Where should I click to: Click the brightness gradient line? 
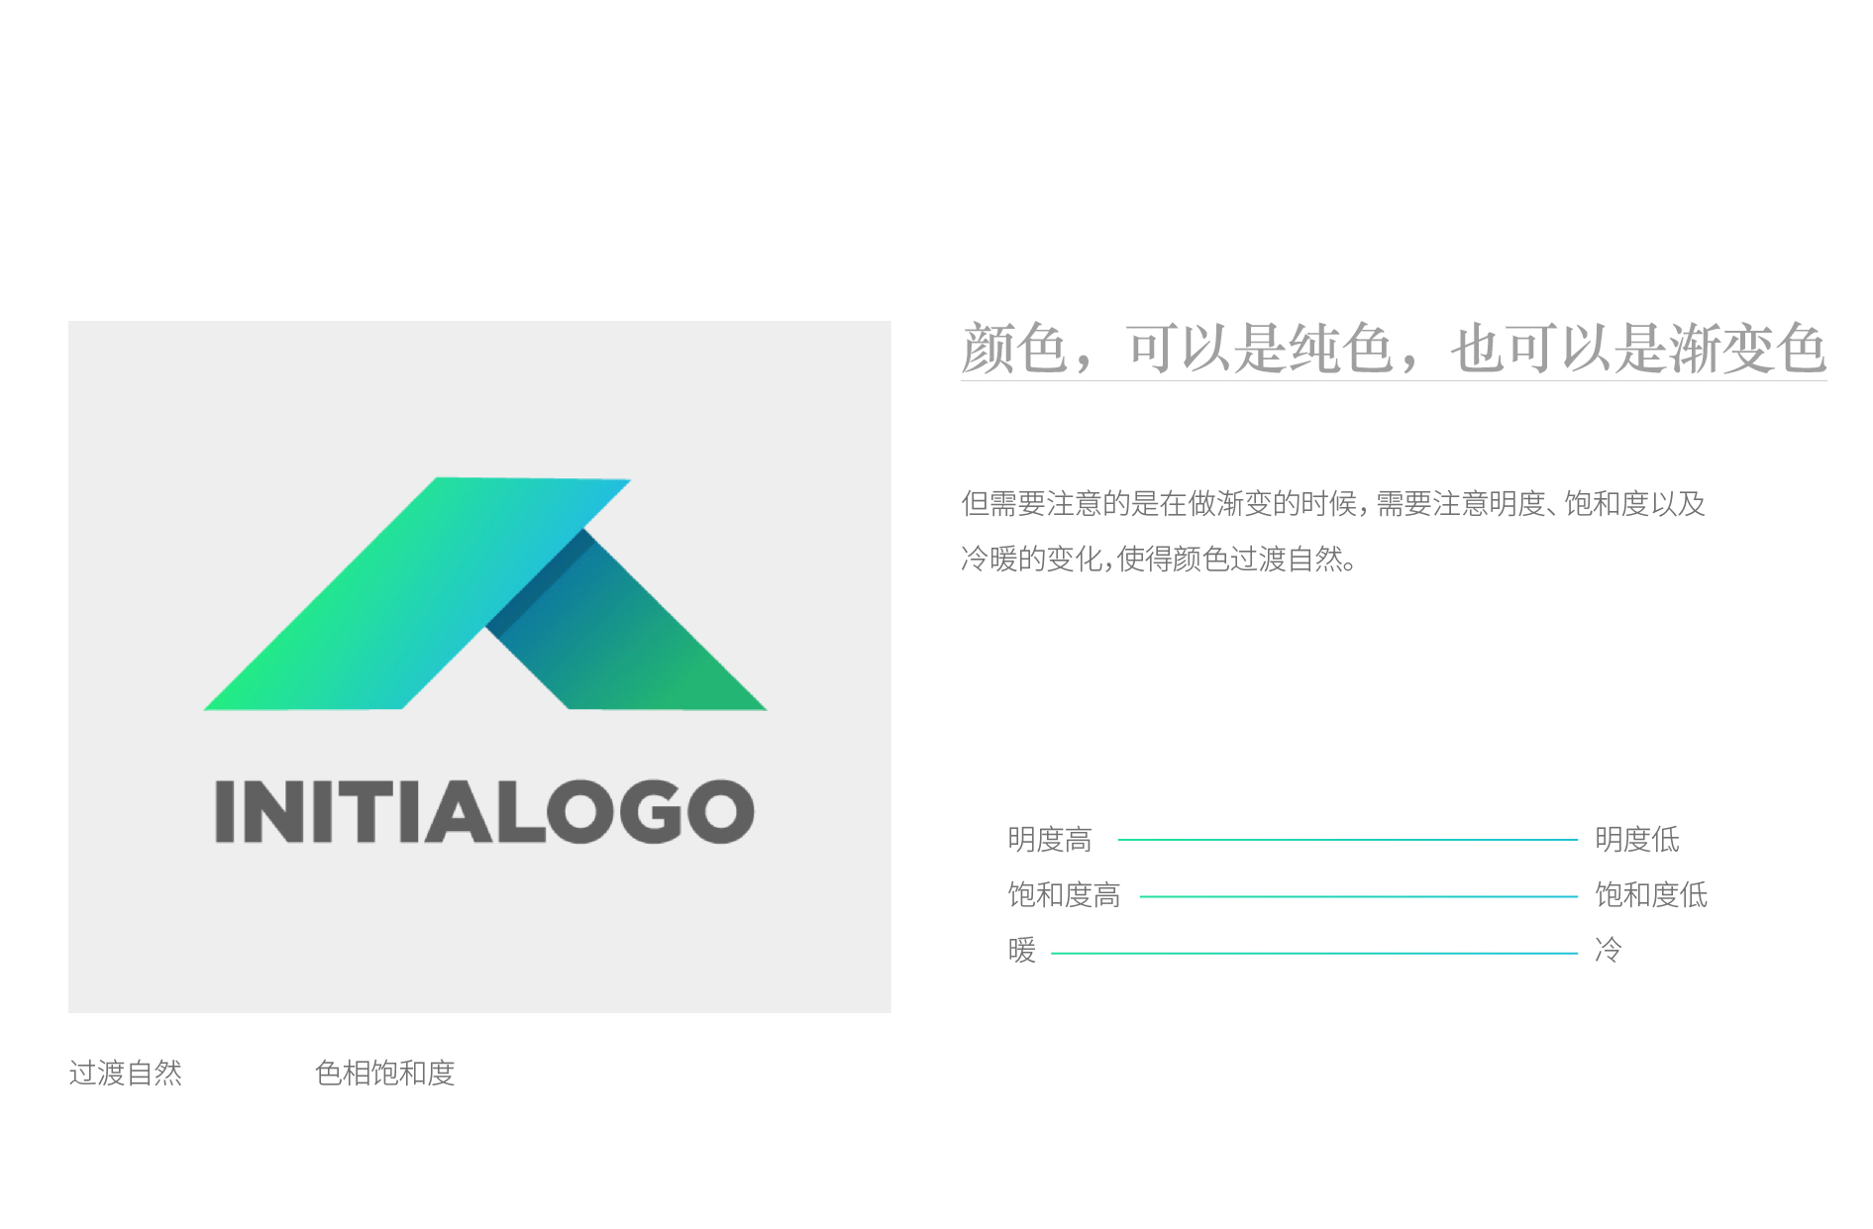coord(1347,840)
